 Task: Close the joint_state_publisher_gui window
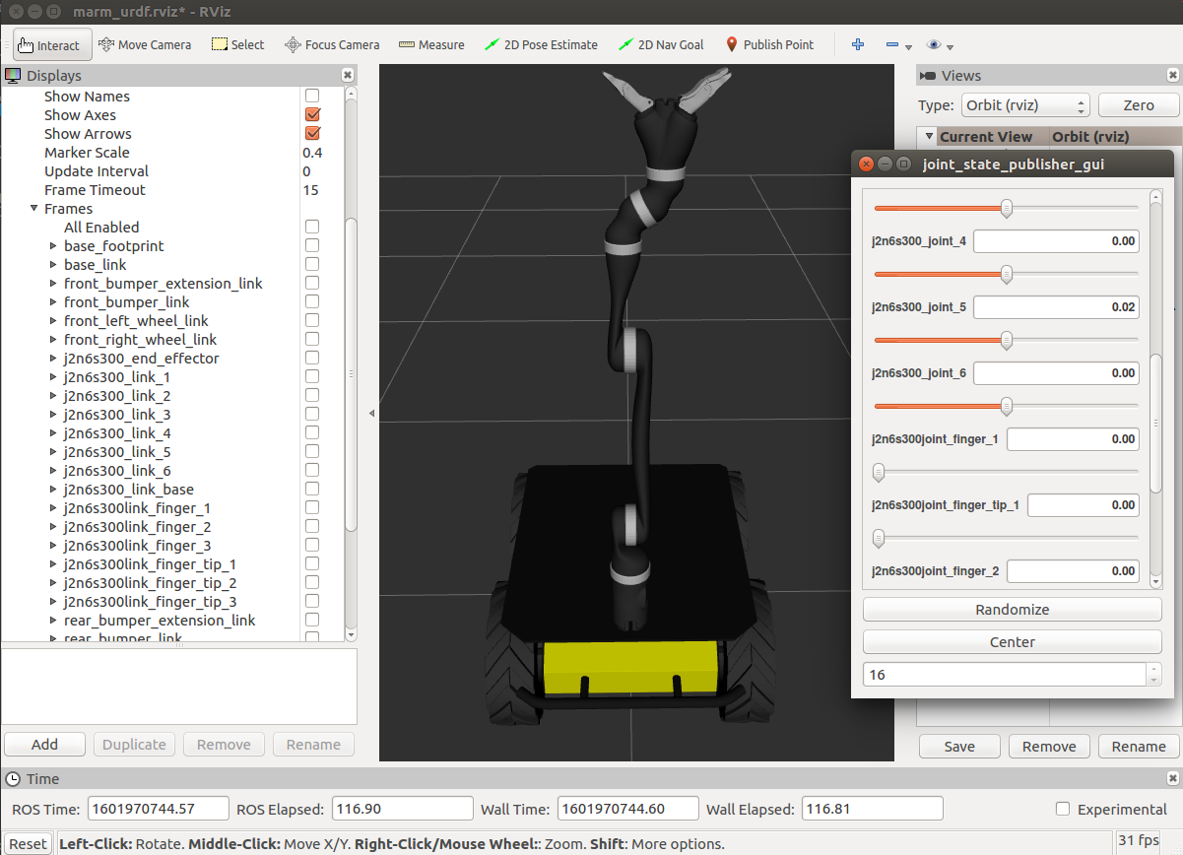pos(866,164)
